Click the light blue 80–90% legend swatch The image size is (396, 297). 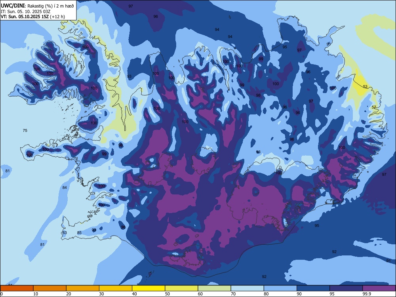coord(280,288)
